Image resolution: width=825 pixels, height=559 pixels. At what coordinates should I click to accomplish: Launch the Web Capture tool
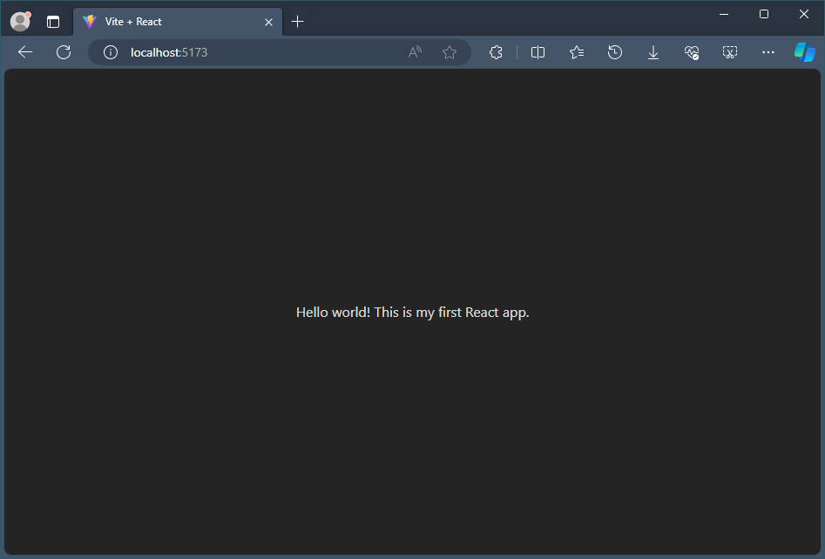coord(730,52)
